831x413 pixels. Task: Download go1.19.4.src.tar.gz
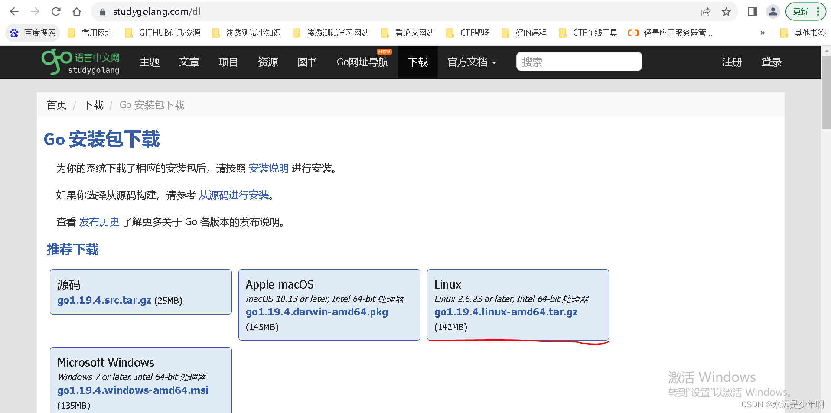tap(104, 300)
